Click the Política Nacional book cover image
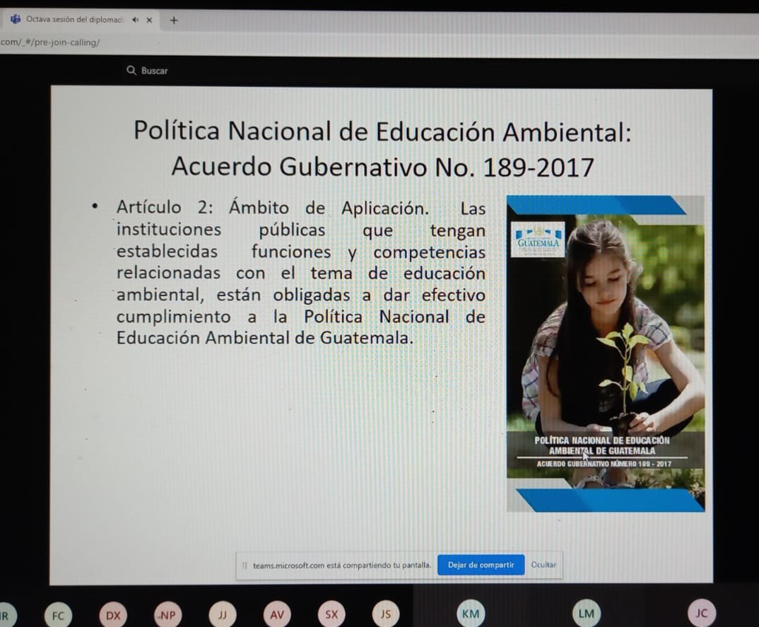Image resolution: width=759 pixels, height=627 pixels. tap(606, 353)
